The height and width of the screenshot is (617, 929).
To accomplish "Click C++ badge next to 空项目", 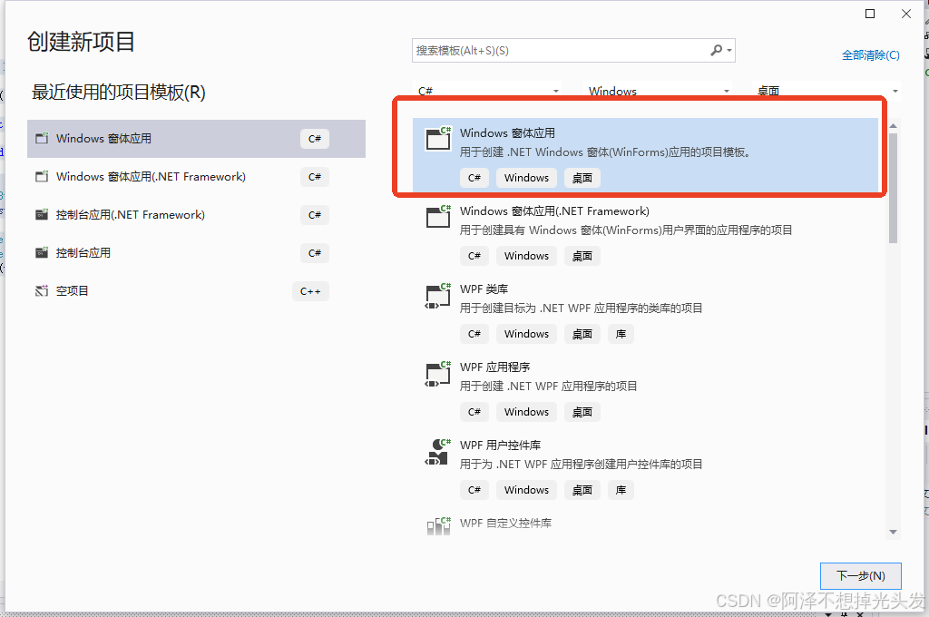I will point(310,291).
